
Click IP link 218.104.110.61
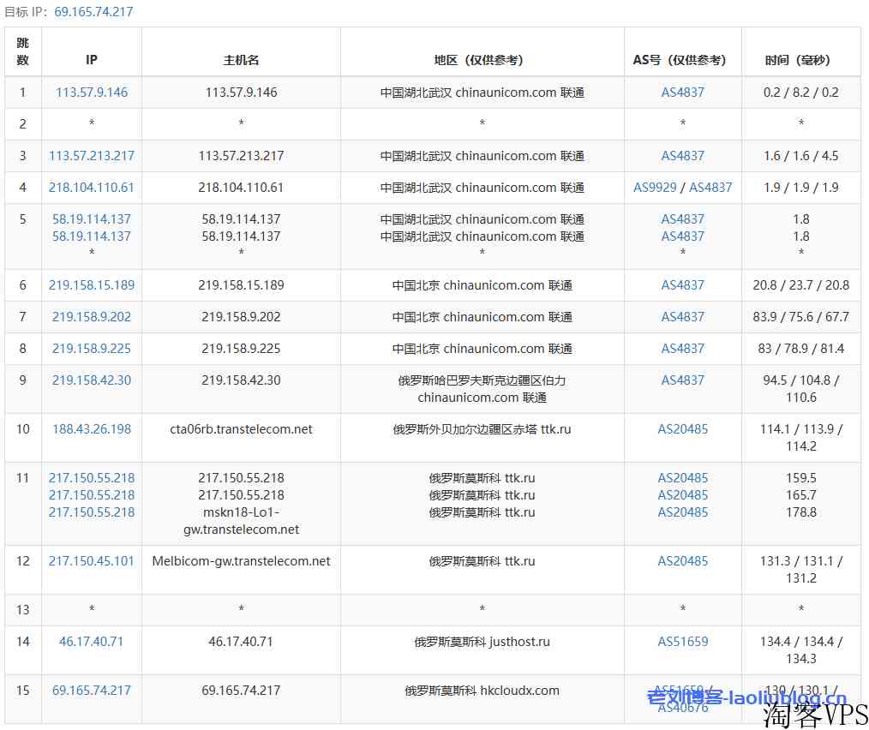tap(92, 188)
